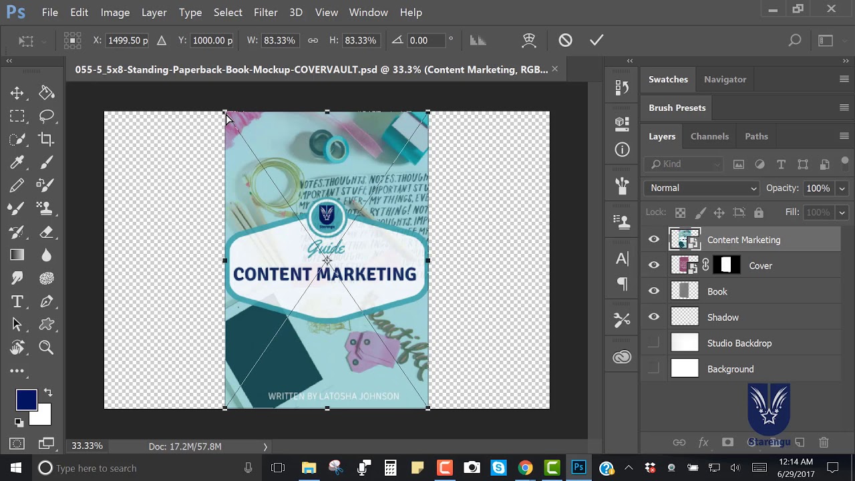
Task: Select the Rectangular Marquee tool
Action: coord(17,116)
